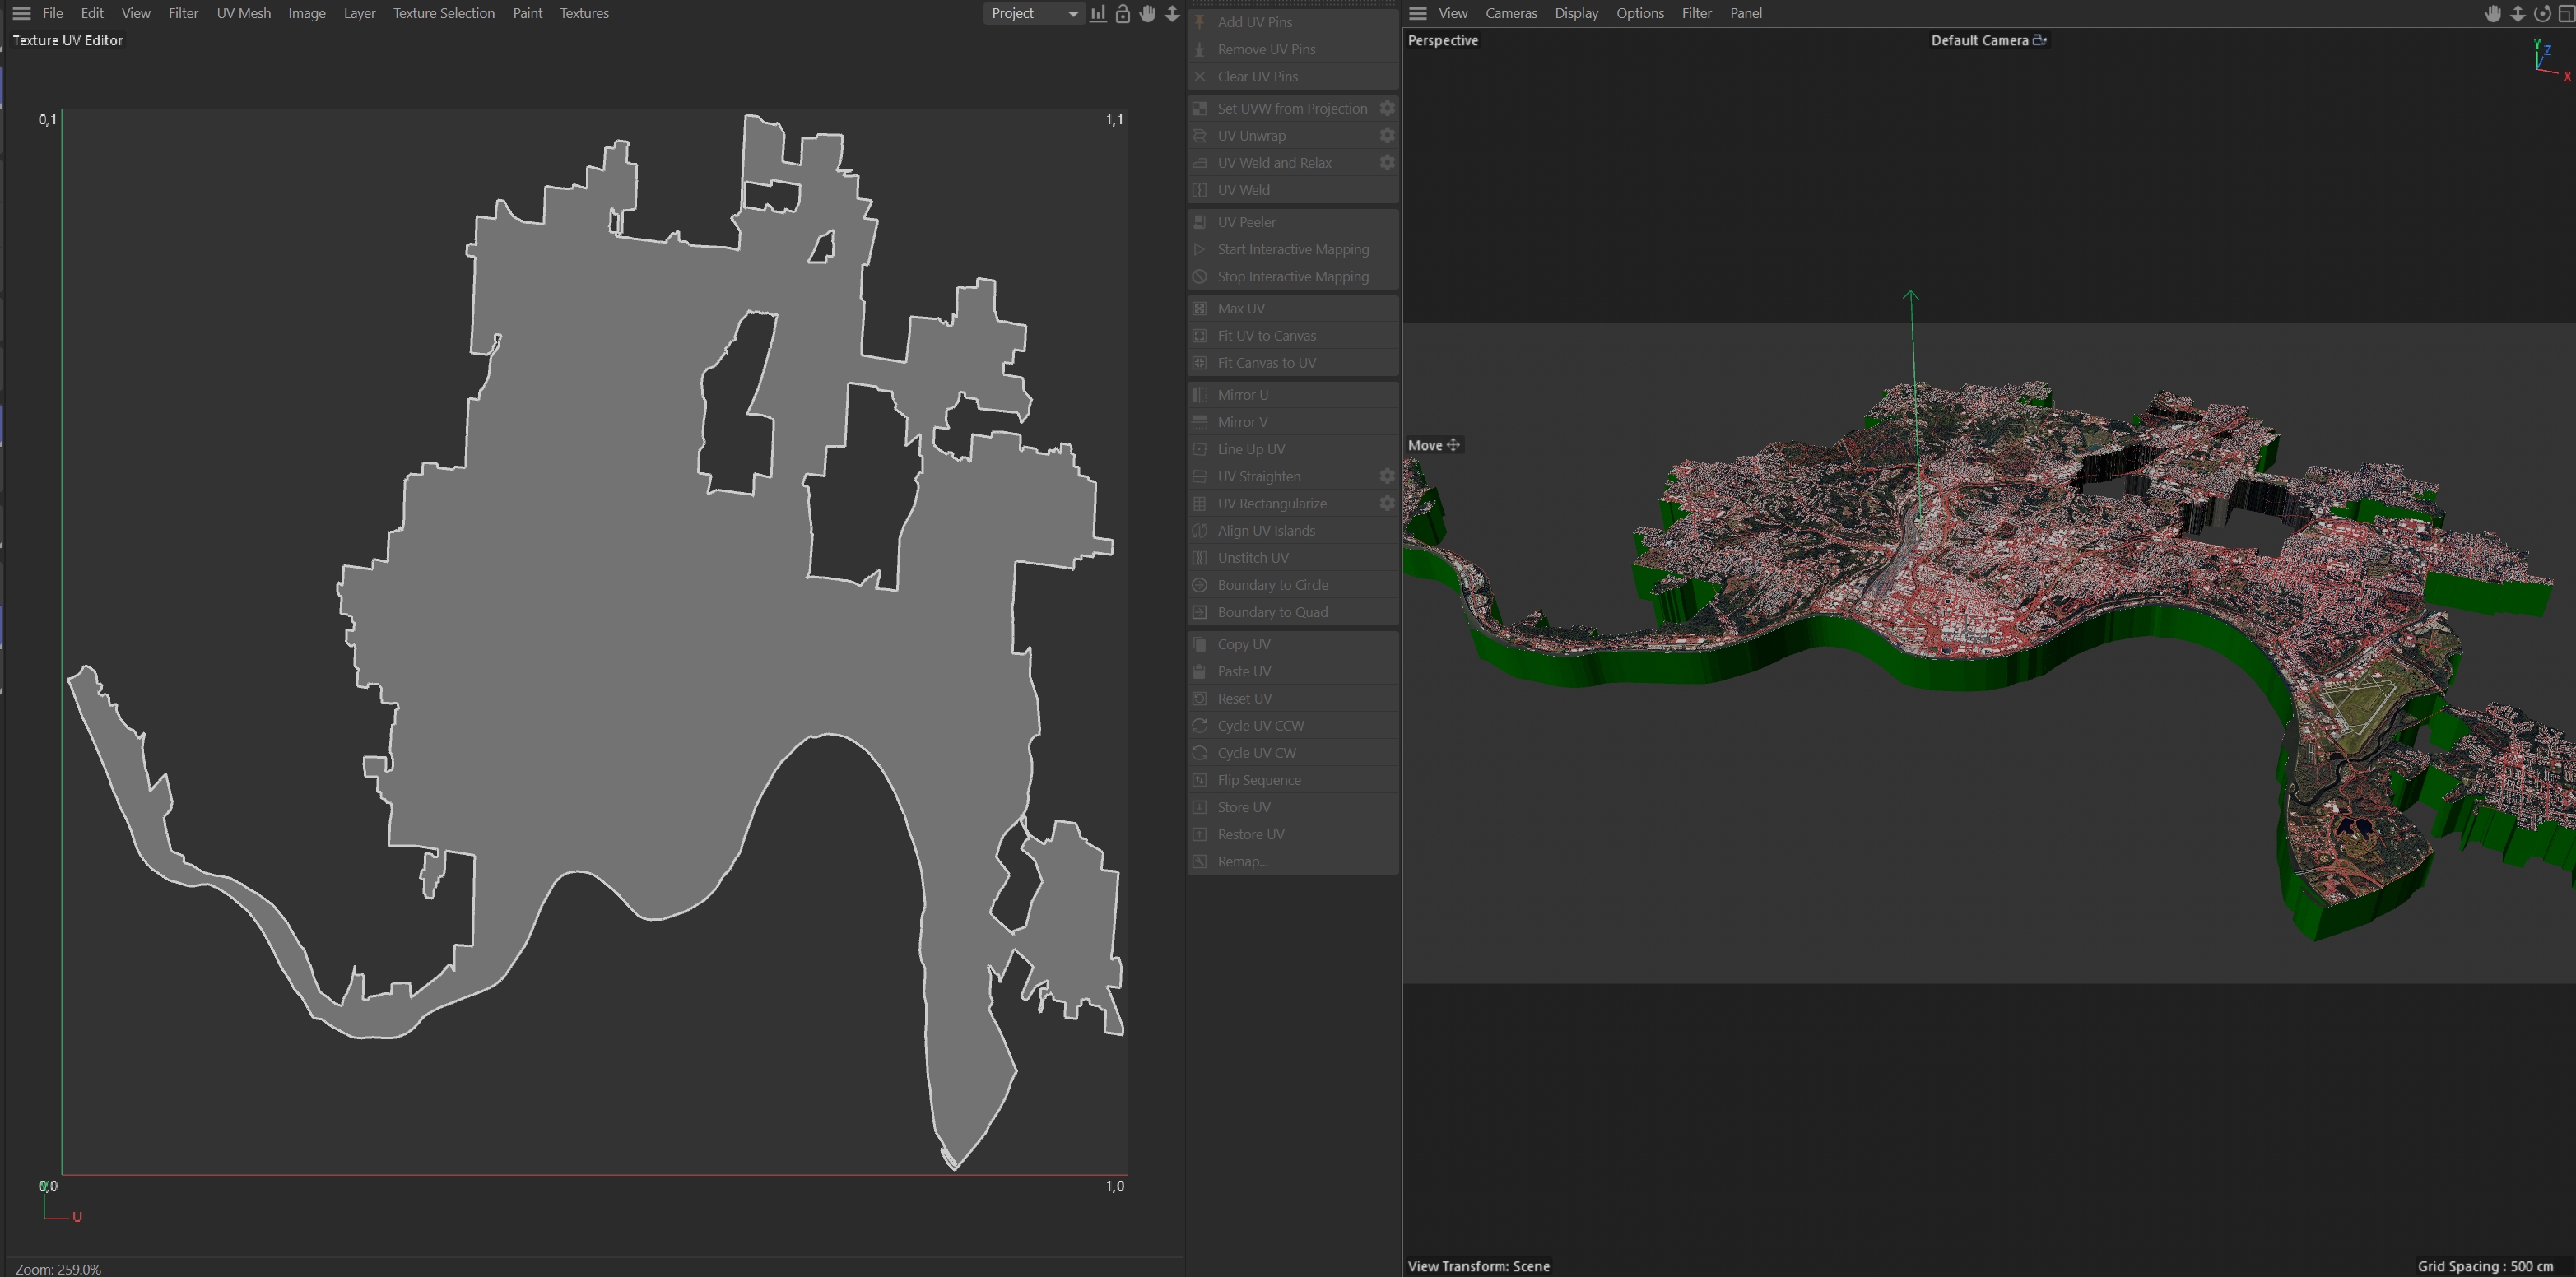This screenshot has width=2576, height=1277.
Task: Click the pan hand icon in UV editor
Action: 1147,14
